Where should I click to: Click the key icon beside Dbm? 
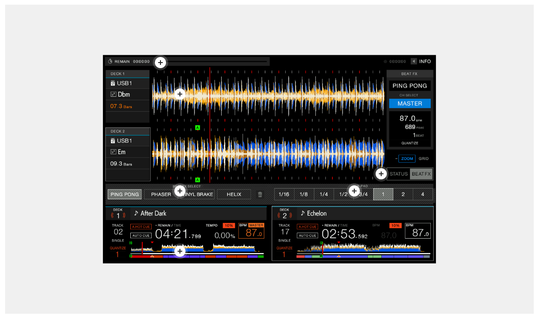[113, 95]
